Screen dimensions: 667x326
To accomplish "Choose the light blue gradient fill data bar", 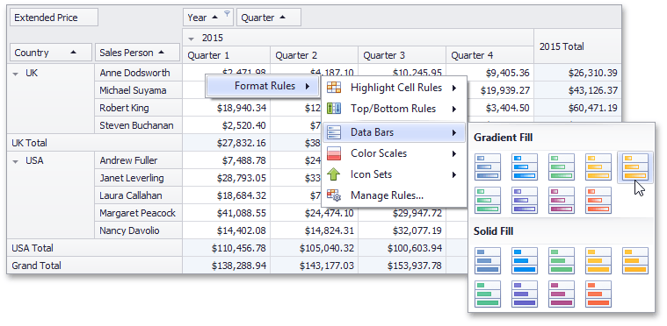I will (x=525, y=167).
